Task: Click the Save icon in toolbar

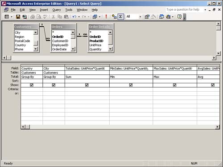Action: pyautogui.click(x=18, y=16)
